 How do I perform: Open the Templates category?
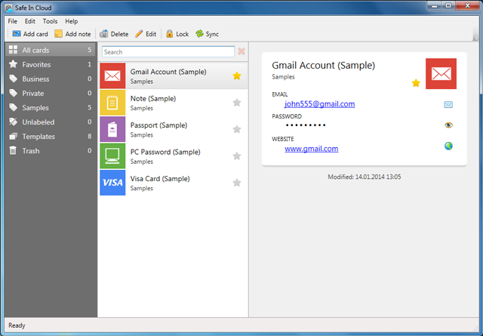point(51,136)
